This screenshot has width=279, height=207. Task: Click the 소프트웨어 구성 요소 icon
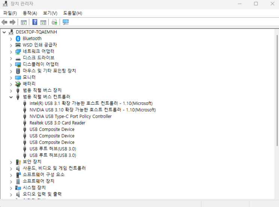pyautogui.click(x=18, y=175)
